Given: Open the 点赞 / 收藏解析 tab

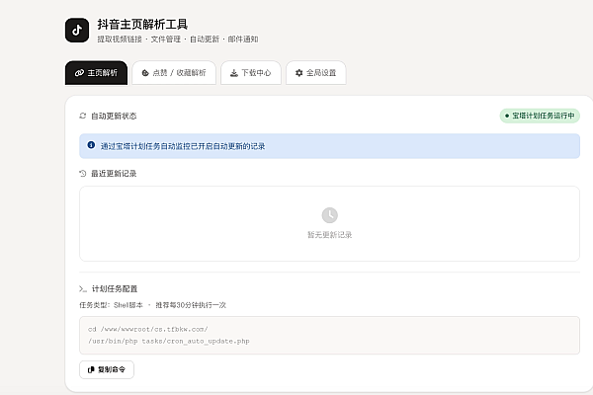Looking at the screenshot, I should [174, 73].
